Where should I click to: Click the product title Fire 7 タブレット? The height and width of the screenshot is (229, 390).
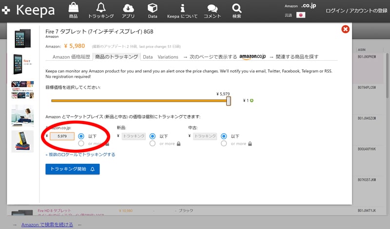click(x=99, y=32)
